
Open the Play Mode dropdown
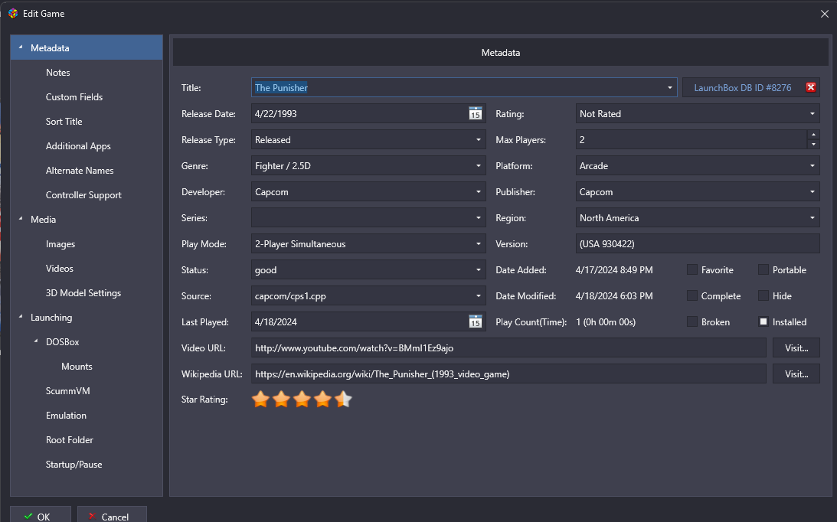[x=479, y=244]
